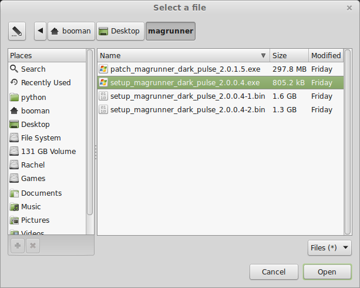The height and width of the screenshot is (288, 360).
Task: Click the Pictures folder icon
Action: pos(14,220)
